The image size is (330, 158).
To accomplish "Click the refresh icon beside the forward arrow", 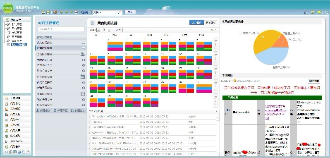I will [x=72, y=12].
